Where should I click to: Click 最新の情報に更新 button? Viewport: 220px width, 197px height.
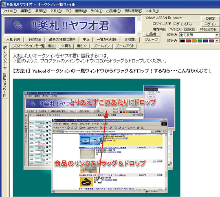point(62,39)
